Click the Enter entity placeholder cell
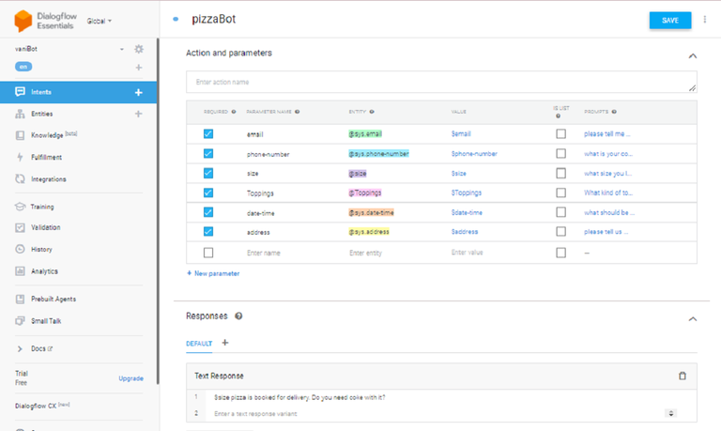 pos(365,253)
